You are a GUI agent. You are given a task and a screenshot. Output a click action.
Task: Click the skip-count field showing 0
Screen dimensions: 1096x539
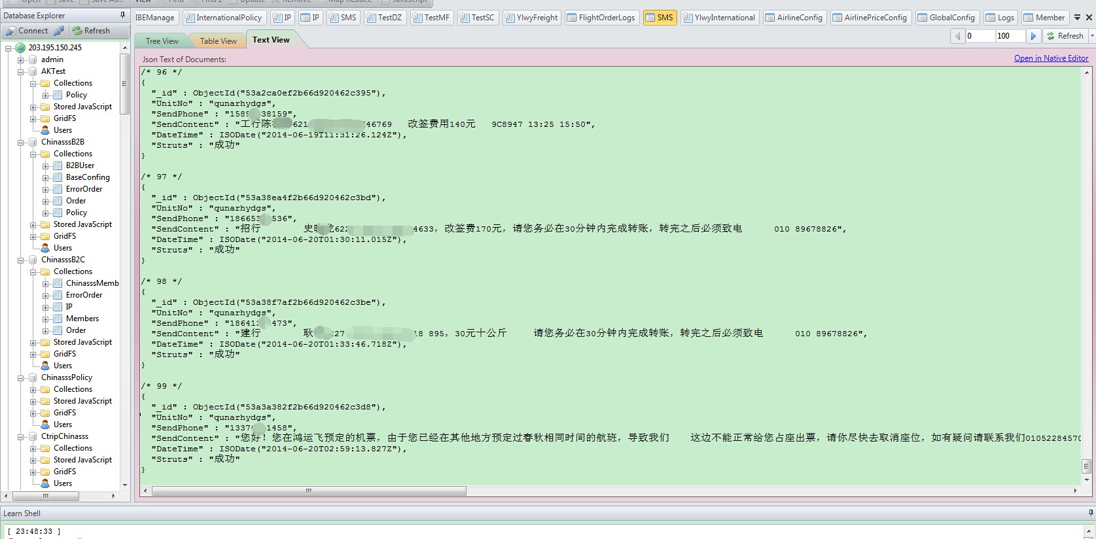coord(980,36)
